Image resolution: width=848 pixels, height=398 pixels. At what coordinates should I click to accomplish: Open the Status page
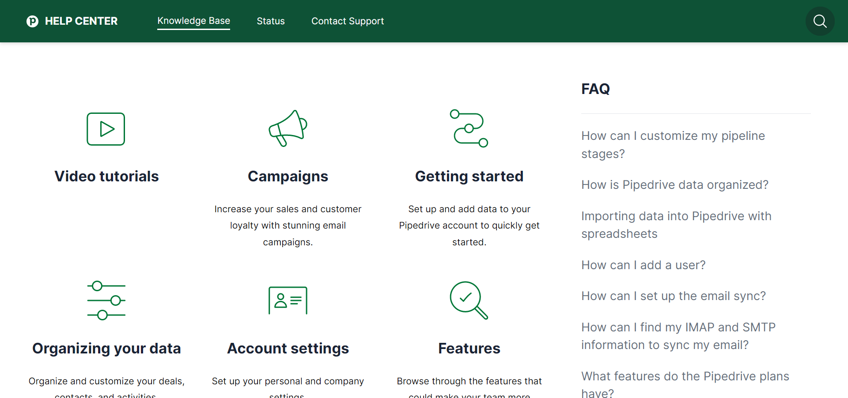pos(271,21)
